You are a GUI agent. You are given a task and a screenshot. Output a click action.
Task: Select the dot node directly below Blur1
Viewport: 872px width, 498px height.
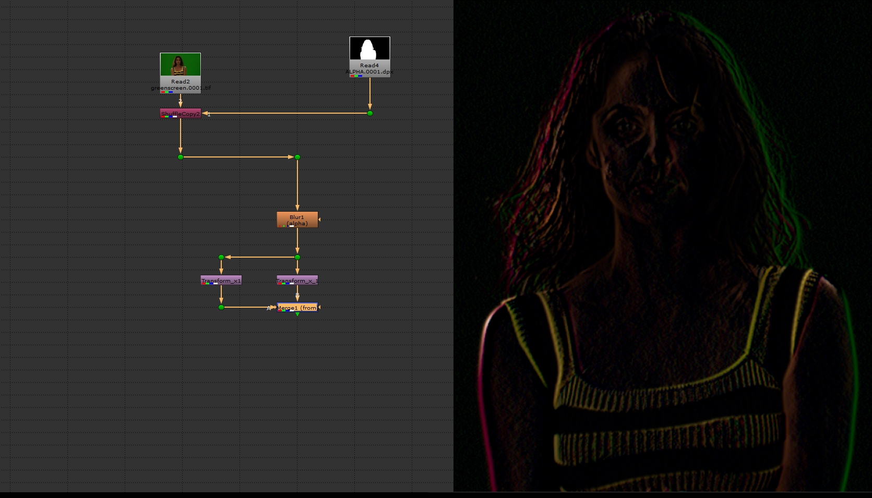coord(297,257)
